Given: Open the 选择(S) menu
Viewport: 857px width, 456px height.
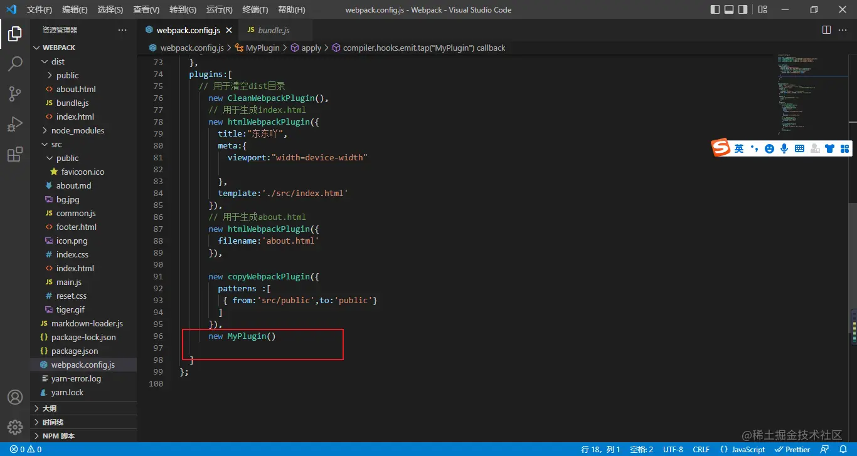Looking at the screenshot, I should point(110,9).
